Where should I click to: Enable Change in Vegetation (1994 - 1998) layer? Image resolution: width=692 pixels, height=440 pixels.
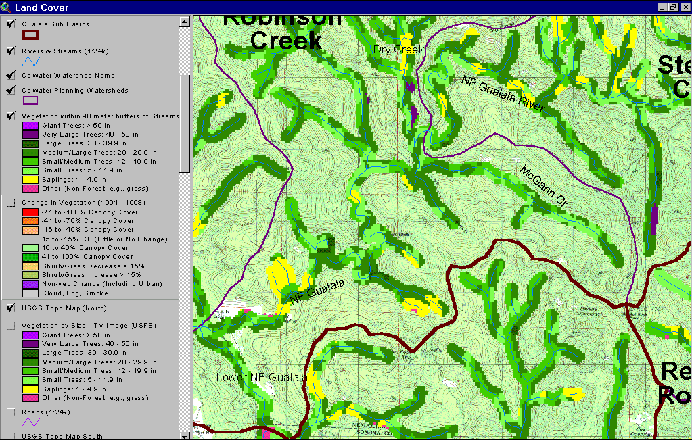[11, 203]
